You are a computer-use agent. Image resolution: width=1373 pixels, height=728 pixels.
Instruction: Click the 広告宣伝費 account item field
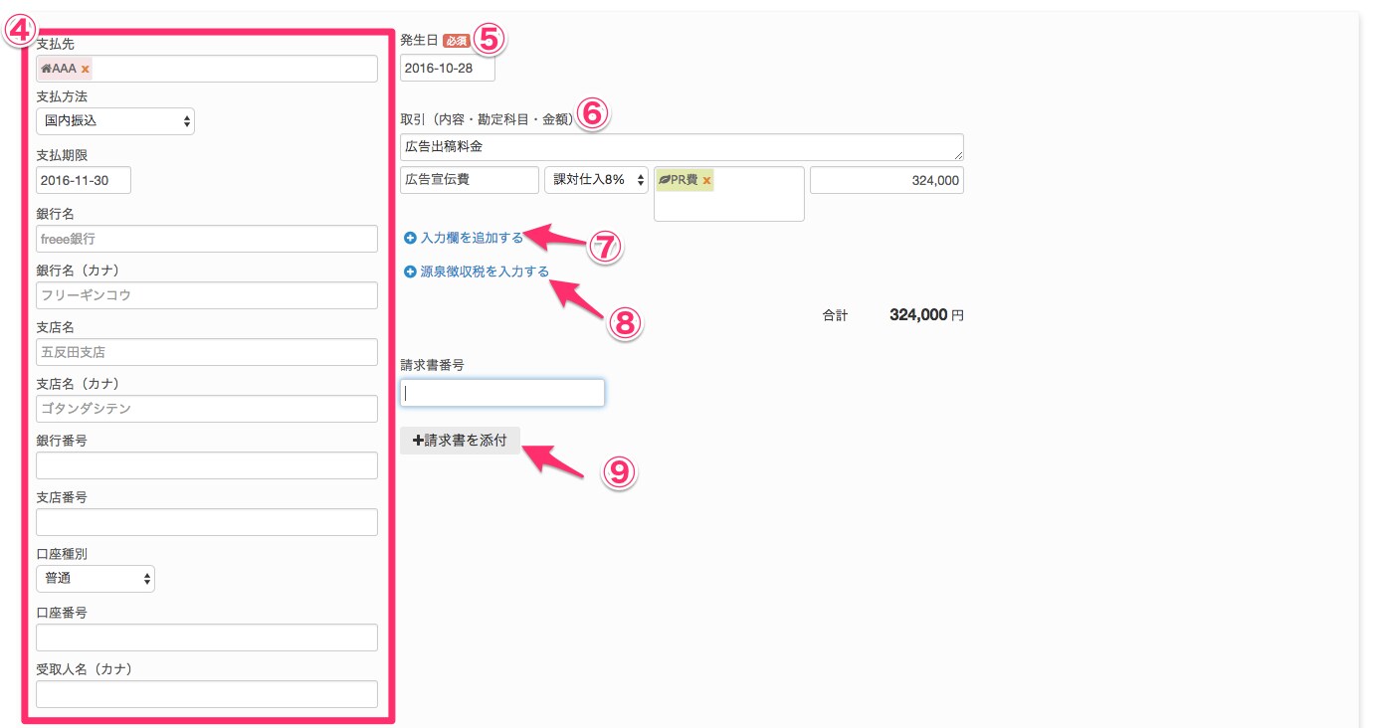(x=469, y=180)
